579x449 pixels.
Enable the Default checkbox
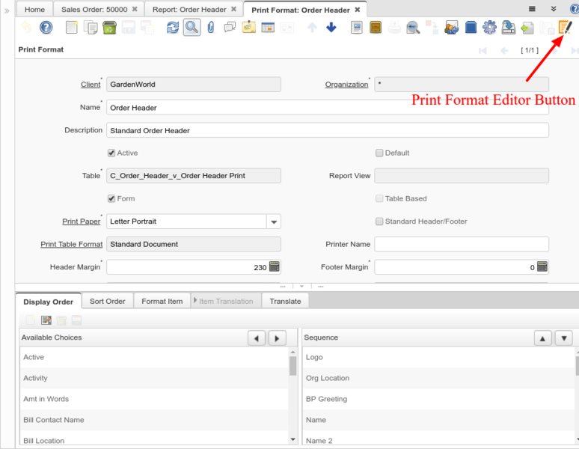(379, 153)
